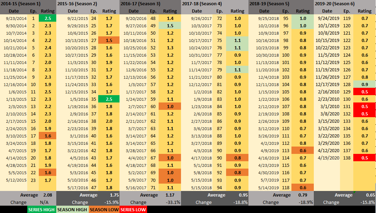This screenshot has height=213, width=376.
Task: Click the green 2.5 season high for episode 35
Action: [x=109, y=99]
